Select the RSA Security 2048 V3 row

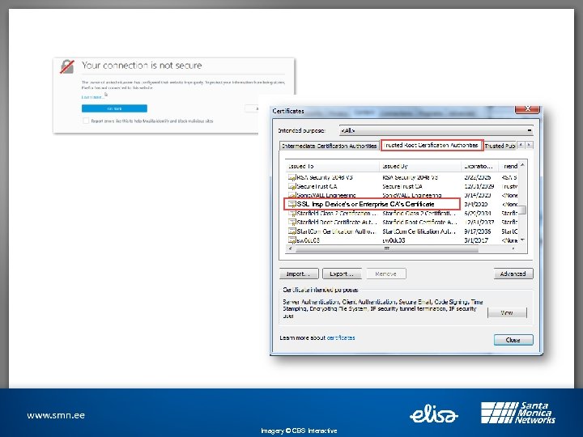402,177
